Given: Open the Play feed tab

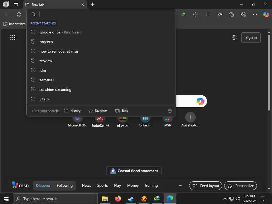Looking at the screenshot, I should coord(117,185).
